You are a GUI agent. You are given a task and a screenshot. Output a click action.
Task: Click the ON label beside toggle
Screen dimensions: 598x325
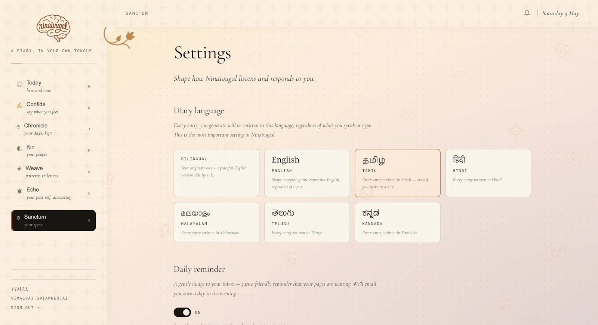[198, 312]
